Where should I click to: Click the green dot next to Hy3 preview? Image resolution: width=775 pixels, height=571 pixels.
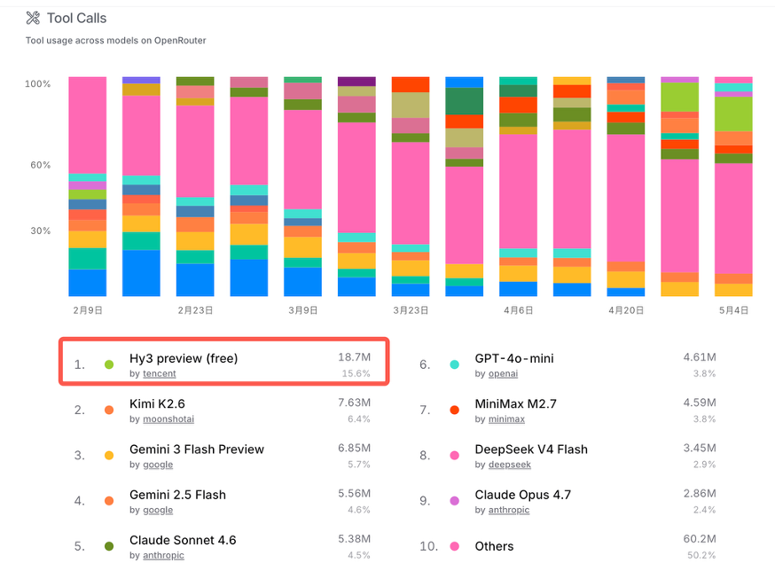[x=109, y=364]
